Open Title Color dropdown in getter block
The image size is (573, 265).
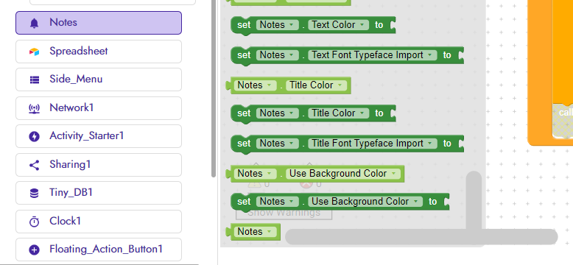click(317, 85)
